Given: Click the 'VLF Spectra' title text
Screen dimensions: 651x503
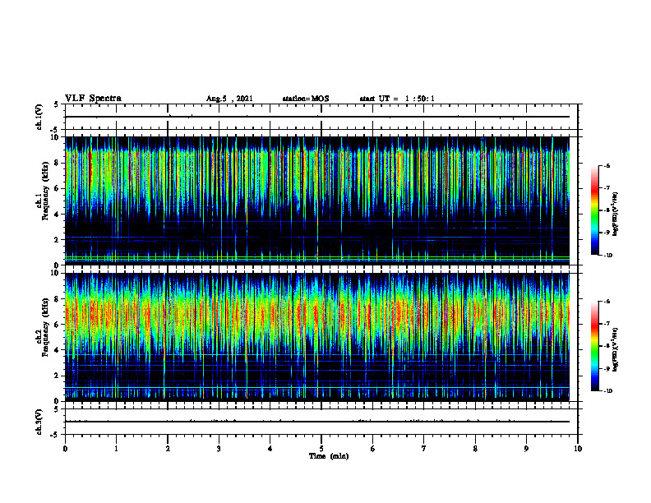Looking at the screenshot, I should 93,99.
